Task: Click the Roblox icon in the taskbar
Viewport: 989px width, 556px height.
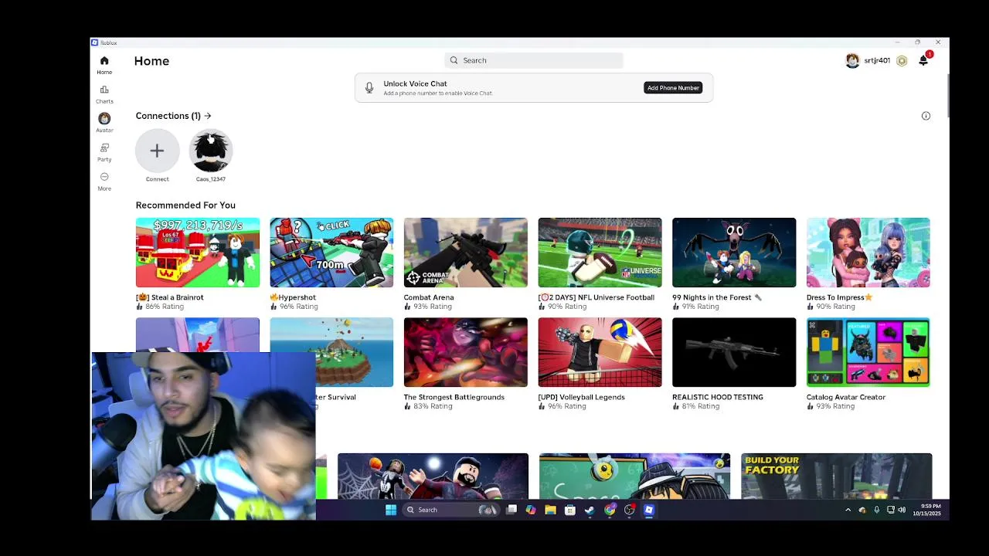Action: click(x=649, y=510)
